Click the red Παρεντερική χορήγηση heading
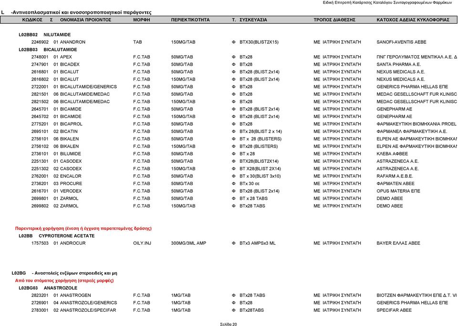The width and height of the screenshot is (458, 326). tap(83, 228)
